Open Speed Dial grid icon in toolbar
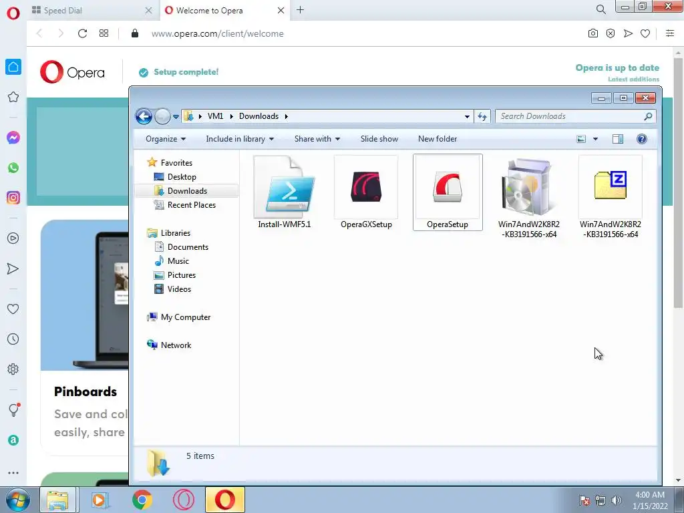The height and width of the screenshot is (513, 684). (x=104, y=33)
